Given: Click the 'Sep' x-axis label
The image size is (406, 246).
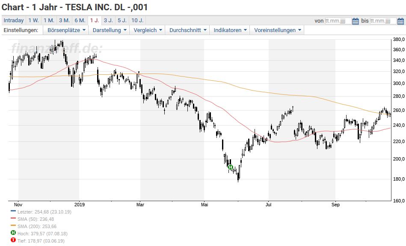Looking at the screenshot, I should [335, 205].
